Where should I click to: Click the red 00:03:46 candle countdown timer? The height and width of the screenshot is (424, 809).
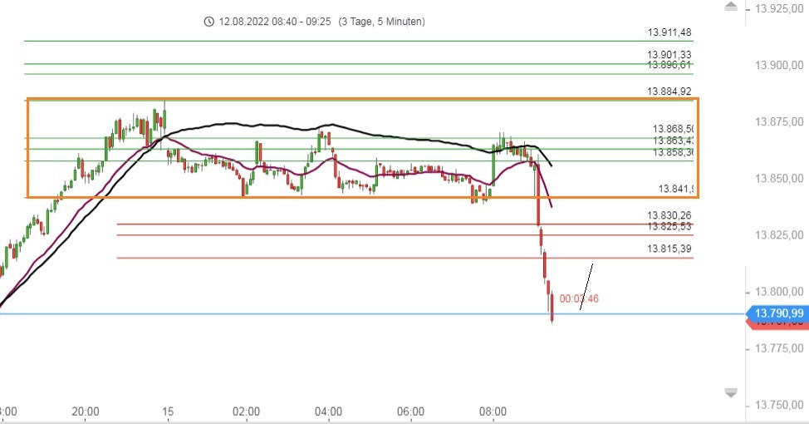[579, 298]
